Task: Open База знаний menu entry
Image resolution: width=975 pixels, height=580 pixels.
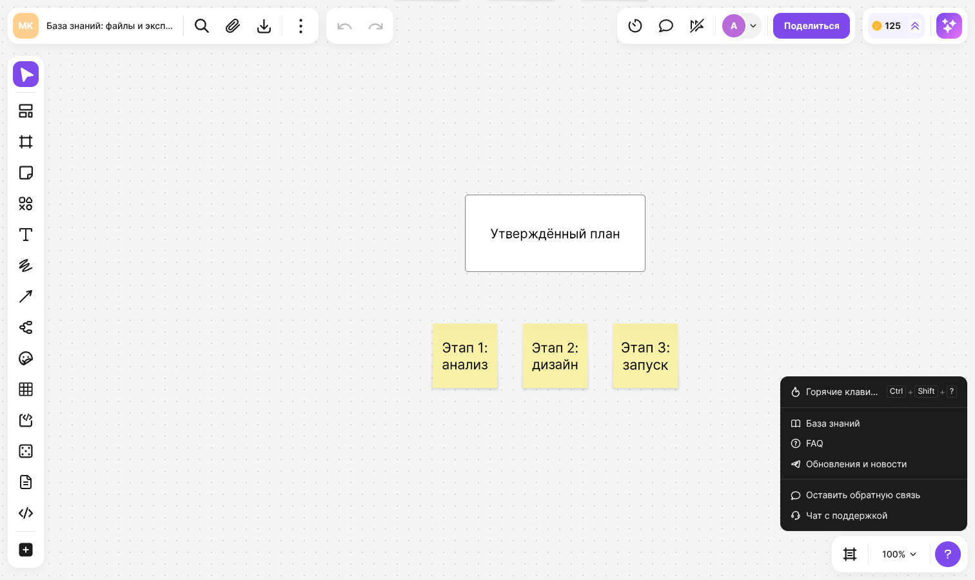Action: (874, 423)
